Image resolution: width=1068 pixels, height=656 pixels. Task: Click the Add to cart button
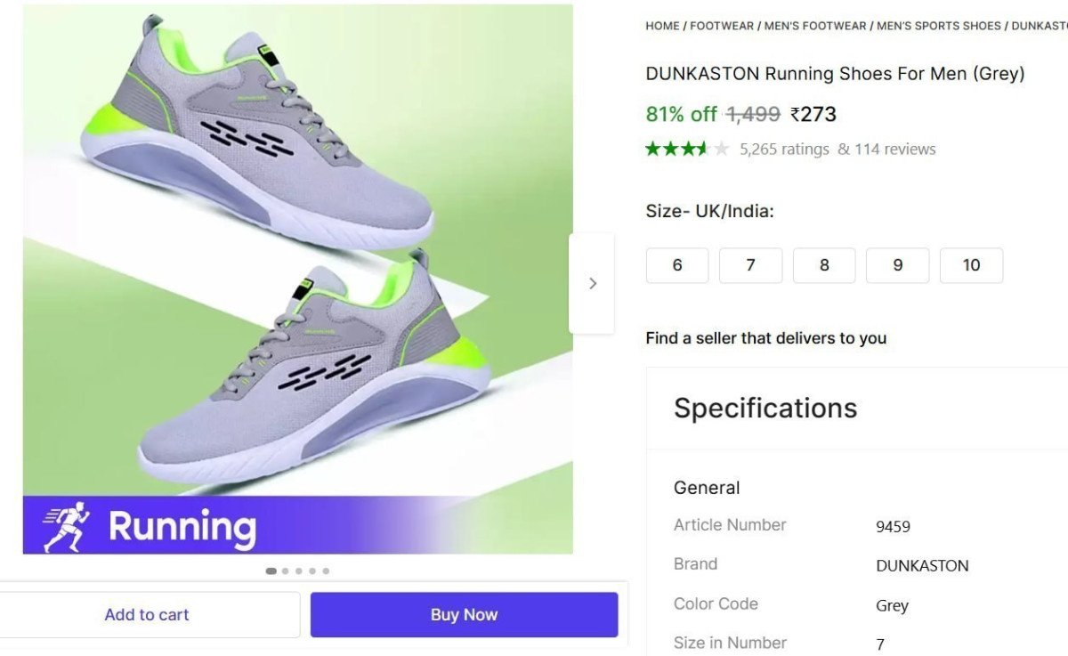(147, 614)
